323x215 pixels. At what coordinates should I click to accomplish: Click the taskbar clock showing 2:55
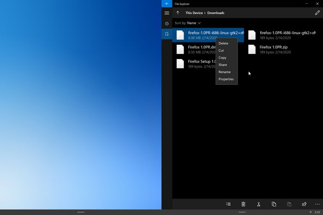click(x=317, y=212)
